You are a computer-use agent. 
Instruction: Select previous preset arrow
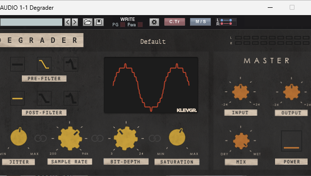68,22
